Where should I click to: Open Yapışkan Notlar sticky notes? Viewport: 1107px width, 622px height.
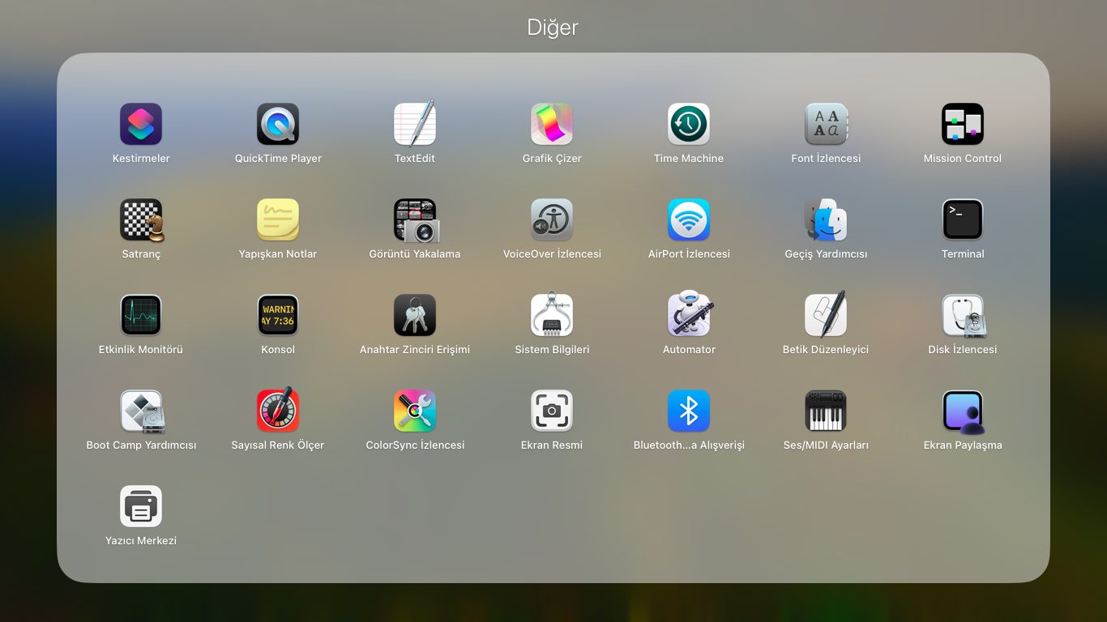pos(278,220)
